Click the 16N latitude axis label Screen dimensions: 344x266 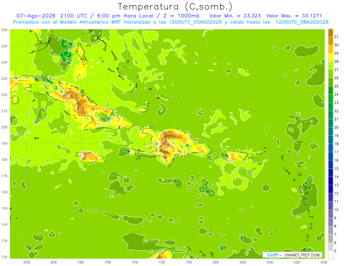[x=4, y=192]
